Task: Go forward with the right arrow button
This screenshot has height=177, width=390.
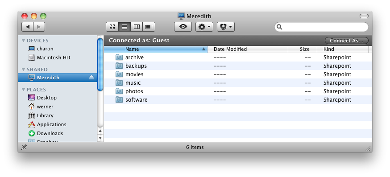Action: point(39,27)
